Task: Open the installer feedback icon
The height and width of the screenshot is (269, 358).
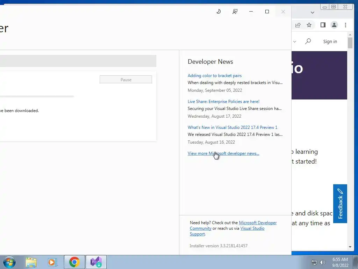Action: click(235, 12)
